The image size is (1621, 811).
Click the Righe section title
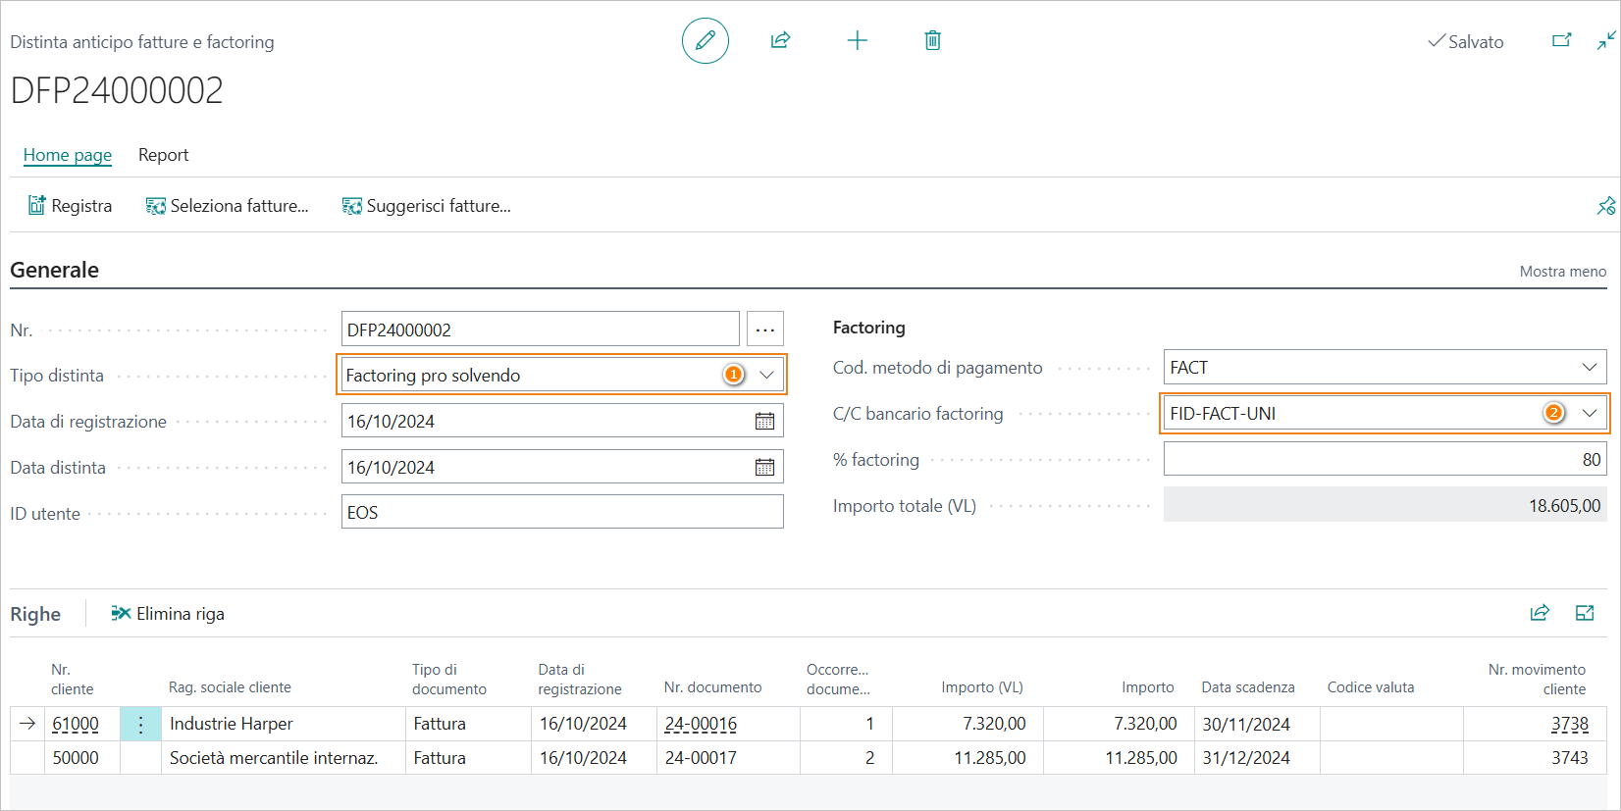coord(35,614)
